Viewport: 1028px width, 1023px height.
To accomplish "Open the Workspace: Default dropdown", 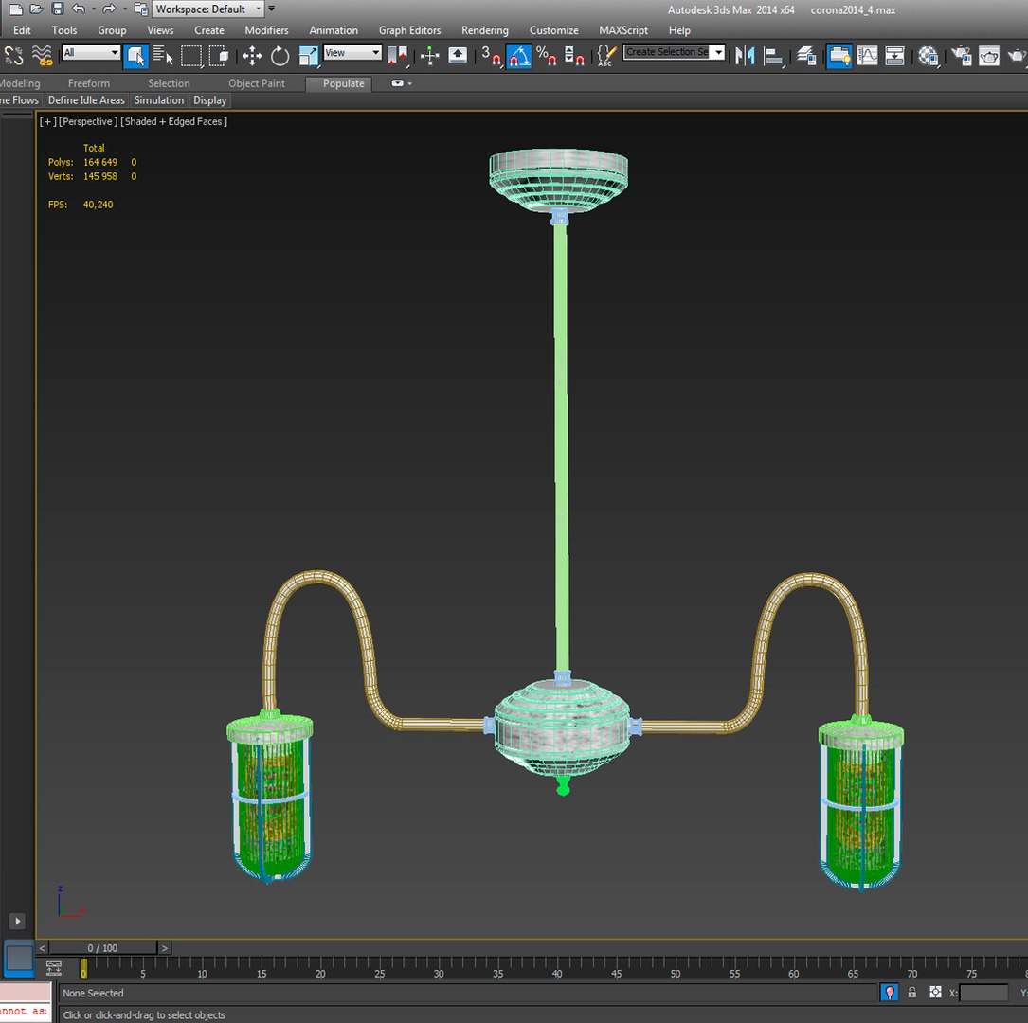I will 207,9.
